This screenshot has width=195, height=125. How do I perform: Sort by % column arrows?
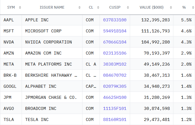click(x=193, y=8)
